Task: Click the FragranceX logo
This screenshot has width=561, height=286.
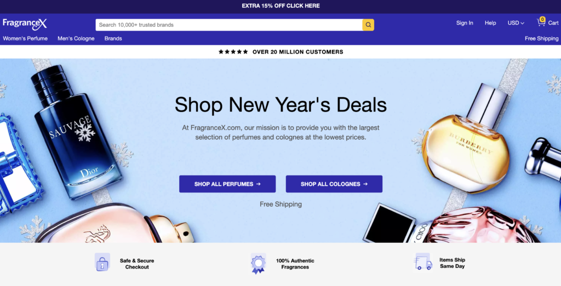Action: click(25, 24)
